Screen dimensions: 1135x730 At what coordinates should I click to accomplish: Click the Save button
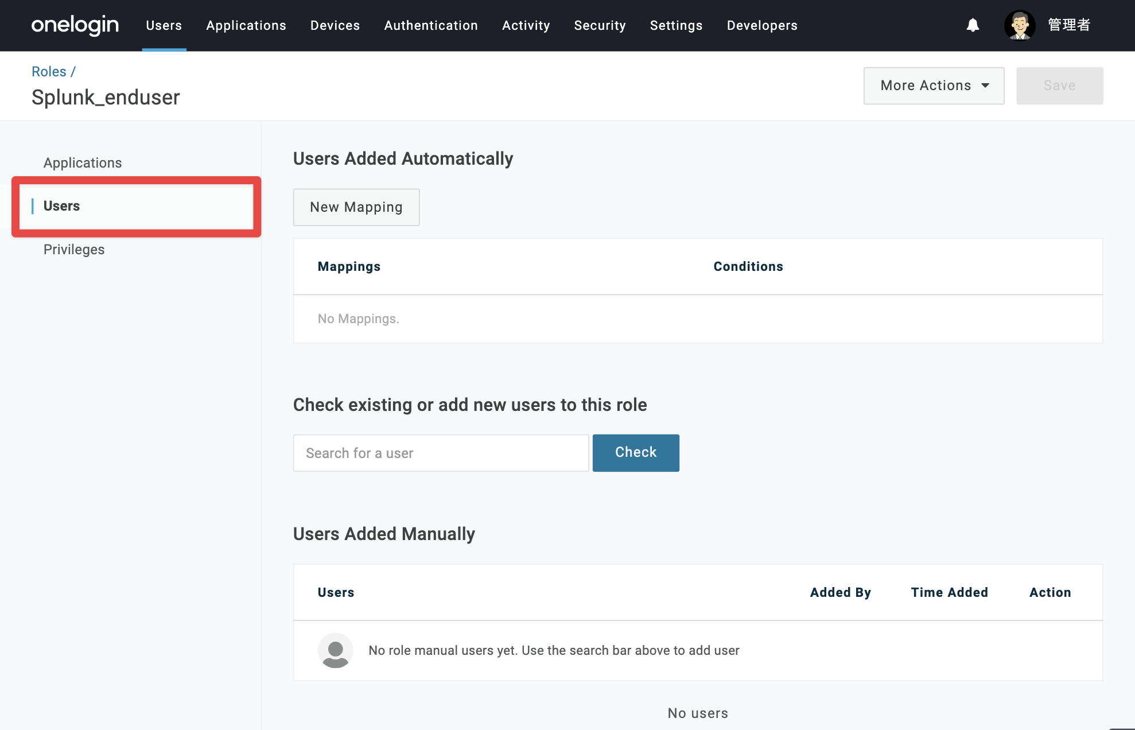(1059, 86)
